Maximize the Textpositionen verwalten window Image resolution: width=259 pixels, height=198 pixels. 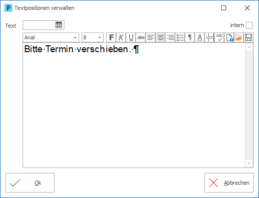tap(224, 8)
